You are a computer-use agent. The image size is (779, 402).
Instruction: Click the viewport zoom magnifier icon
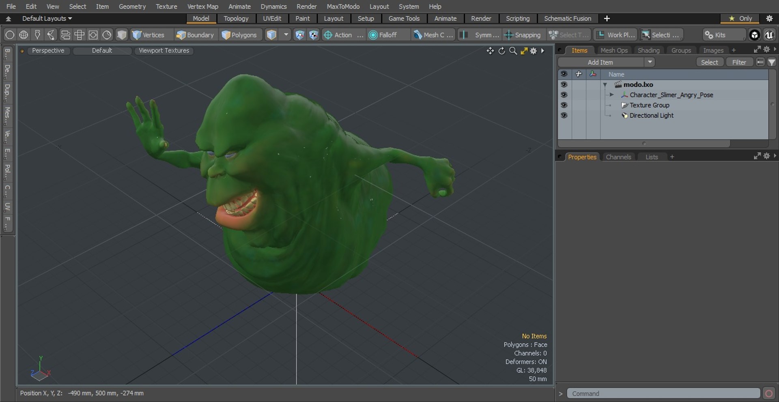click(x=513, y=51)
